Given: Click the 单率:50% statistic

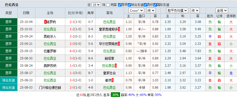Looking at the screenshot, I should pyautogui.click(x=154, y=95).
